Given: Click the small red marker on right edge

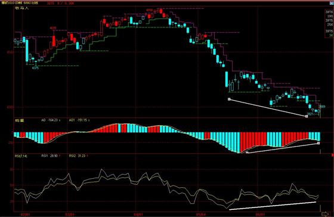Looking at the screenshot, I should (x=333, y=155).
